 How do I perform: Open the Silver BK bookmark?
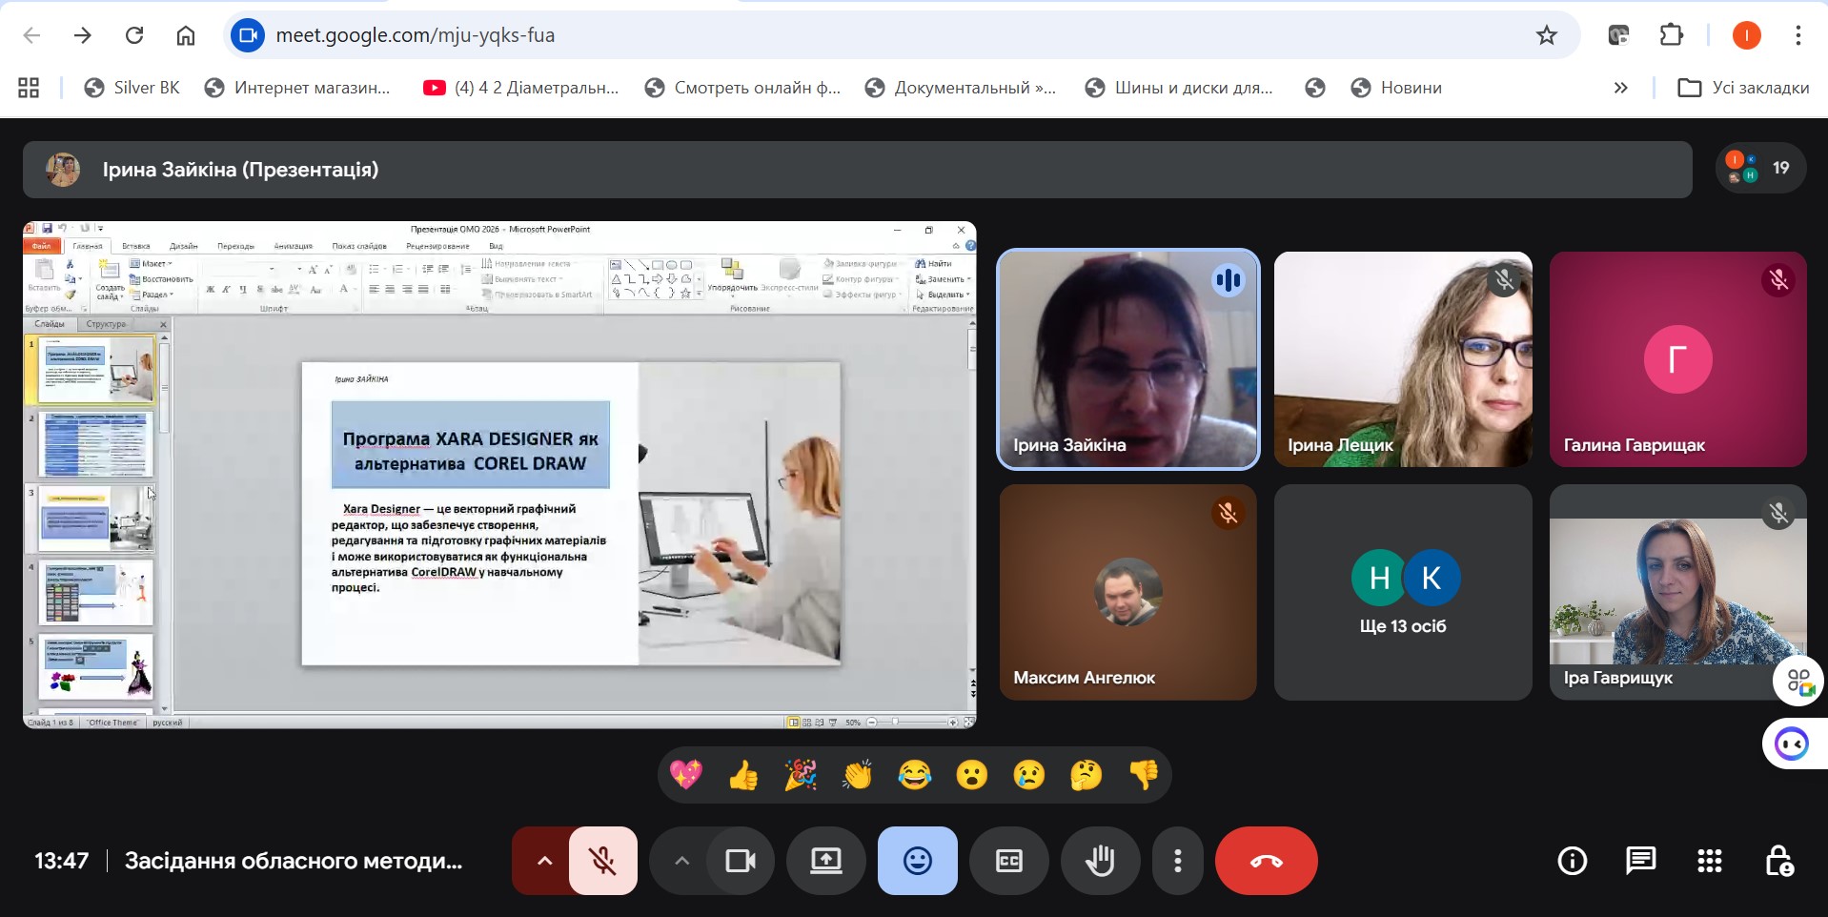point(132,88)
